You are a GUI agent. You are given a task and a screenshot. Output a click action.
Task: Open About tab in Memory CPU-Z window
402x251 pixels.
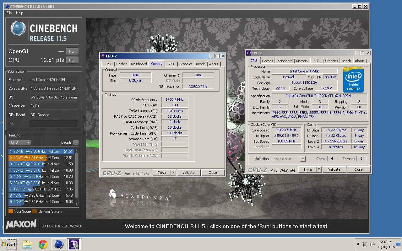[x=214, y=64]
